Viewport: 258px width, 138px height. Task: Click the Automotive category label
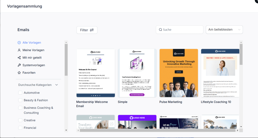(31, 93)
